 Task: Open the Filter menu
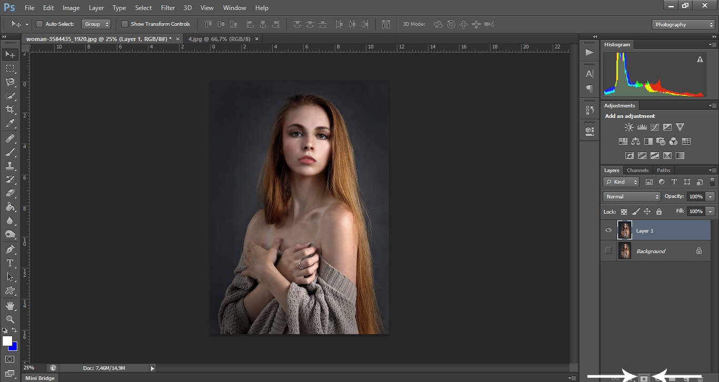(168, 8)
